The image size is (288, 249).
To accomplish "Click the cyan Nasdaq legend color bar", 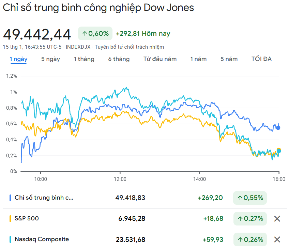I will [11, 239].
